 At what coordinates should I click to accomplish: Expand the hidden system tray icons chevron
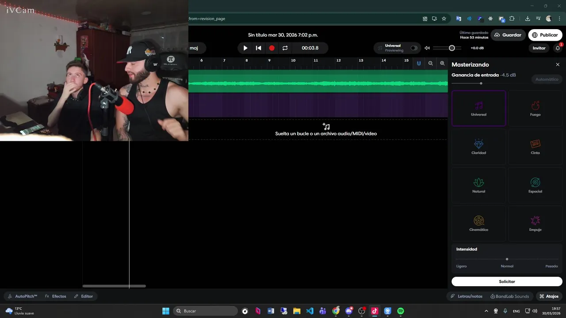486,311
